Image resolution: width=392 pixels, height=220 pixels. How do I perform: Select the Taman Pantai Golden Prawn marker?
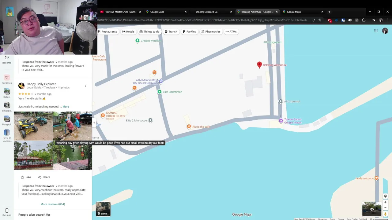(x=281, y=121)
